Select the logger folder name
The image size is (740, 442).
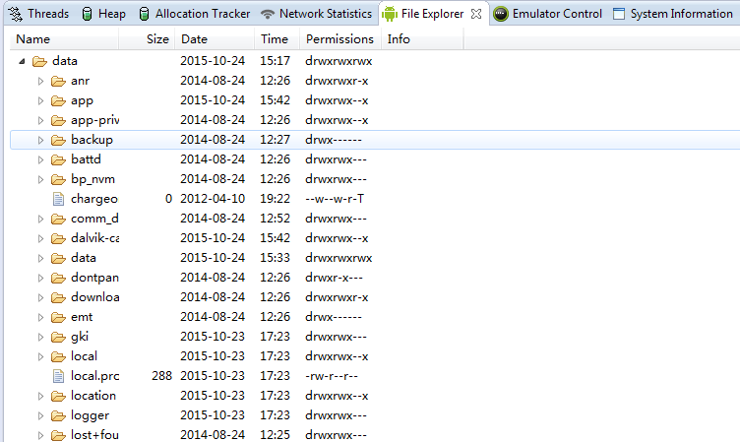click(x=91, y=415)
